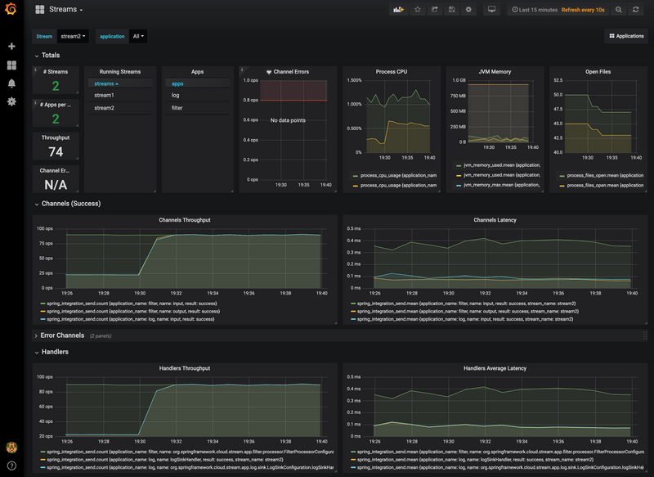
Task: Open the share dashboard dialog
Action: [x=434, y=10]
